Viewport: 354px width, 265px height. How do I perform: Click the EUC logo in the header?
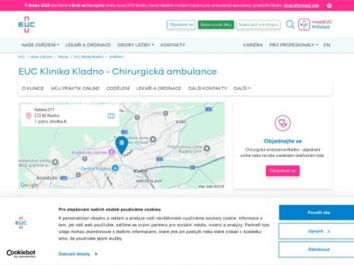point(26,25)
